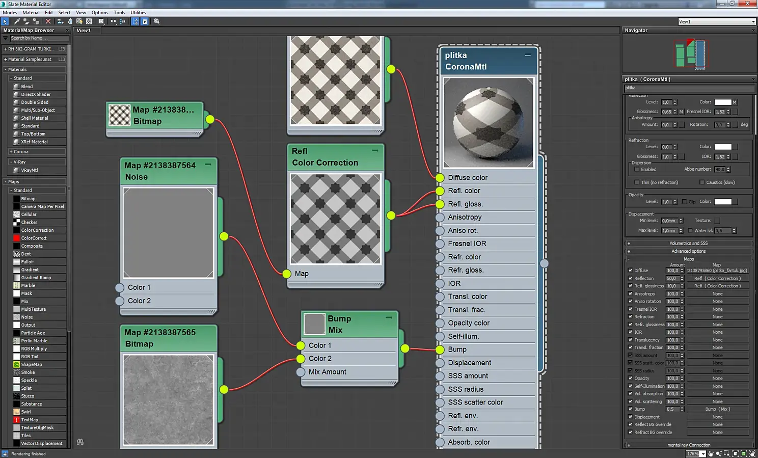Check the Thin (no refraction) option
This screenshot has width=758, height=458.
coord(637,182)
